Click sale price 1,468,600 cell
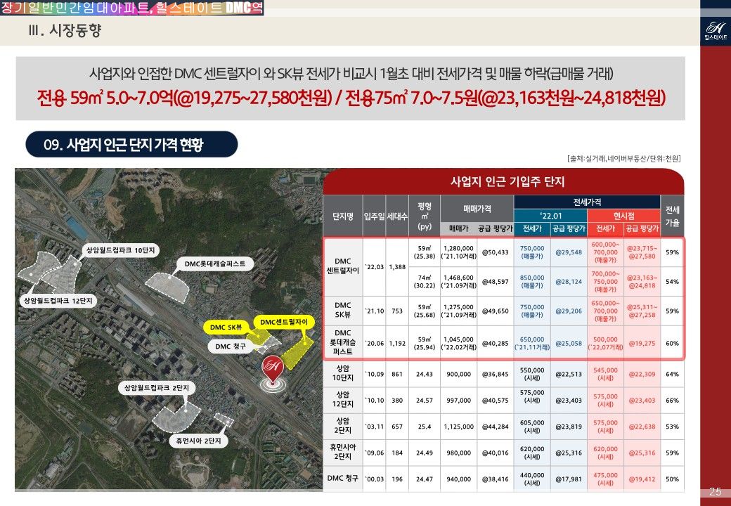 point(459,281)
